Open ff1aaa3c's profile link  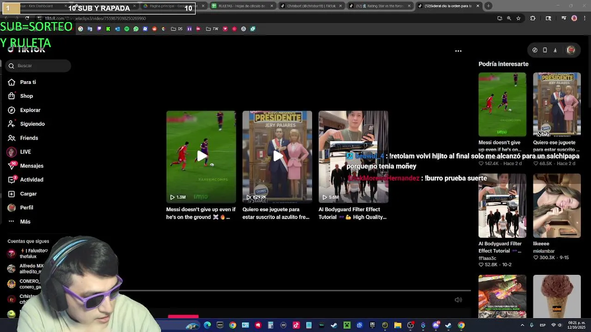(488, 259)
